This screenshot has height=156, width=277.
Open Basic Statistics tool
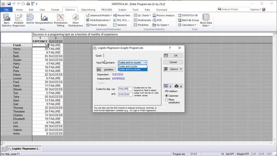tap(6, 20)
